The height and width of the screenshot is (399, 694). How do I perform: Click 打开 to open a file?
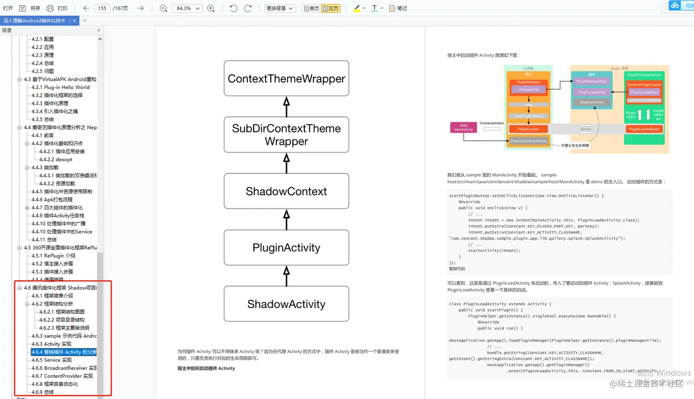(8, 8)
